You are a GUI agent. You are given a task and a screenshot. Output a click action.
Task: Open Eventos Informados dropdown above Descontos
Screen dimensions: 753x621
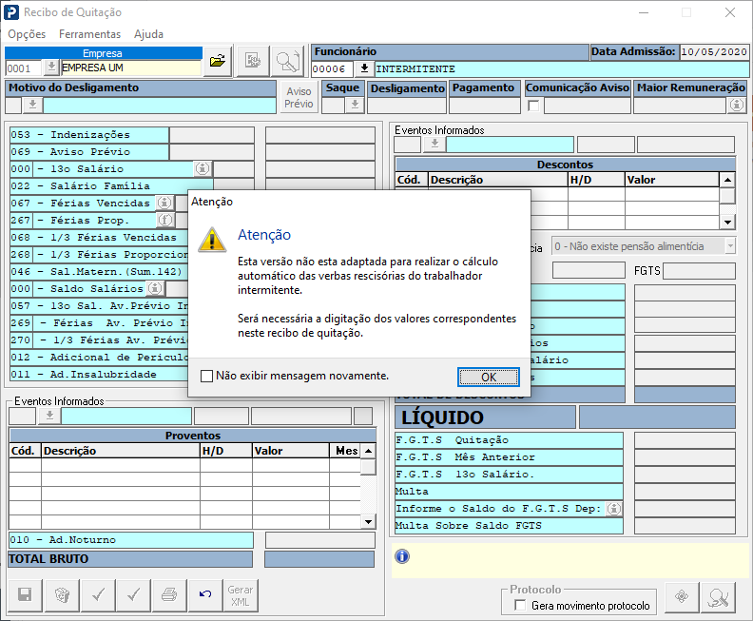click(x=434, y=145)
